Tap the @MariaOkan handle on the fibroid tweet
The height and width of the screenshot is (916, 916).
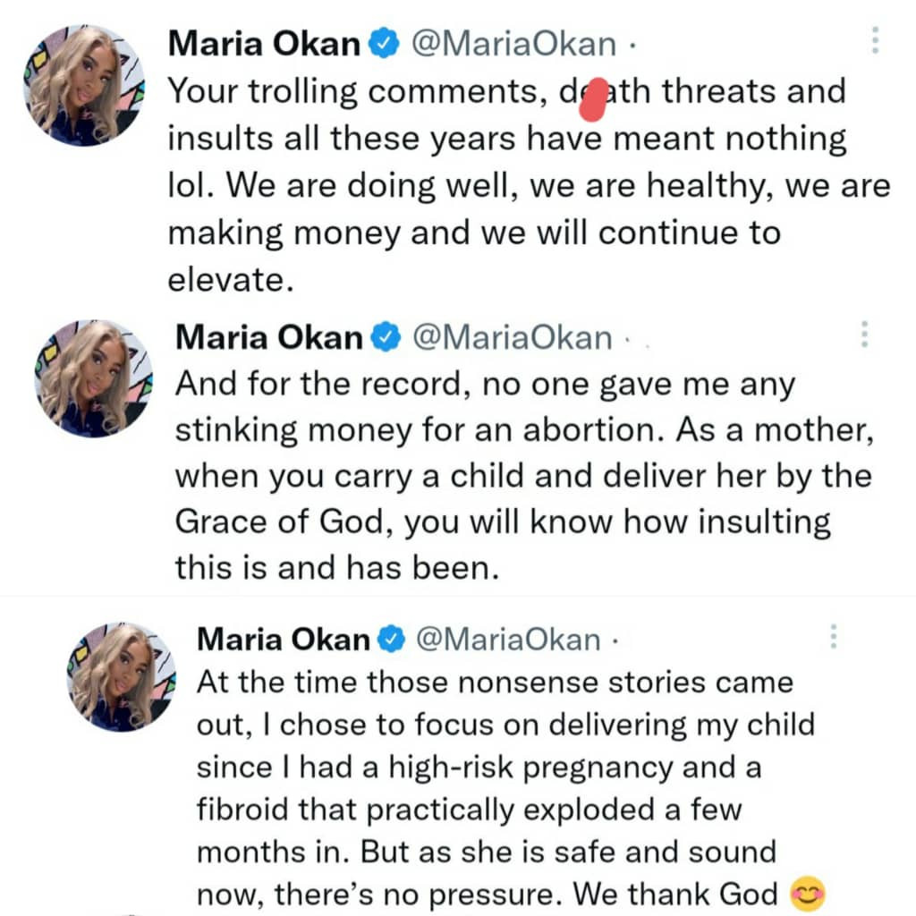point(509,639)
